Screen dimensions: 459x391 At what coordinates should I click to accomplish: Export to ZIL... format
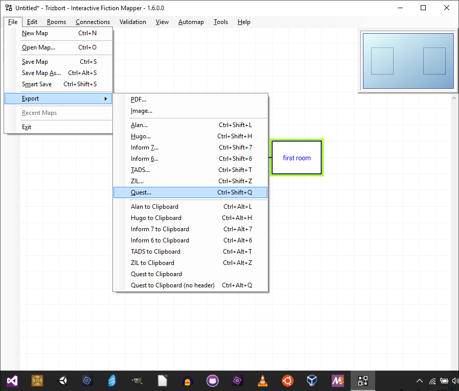tap(190, 181)
